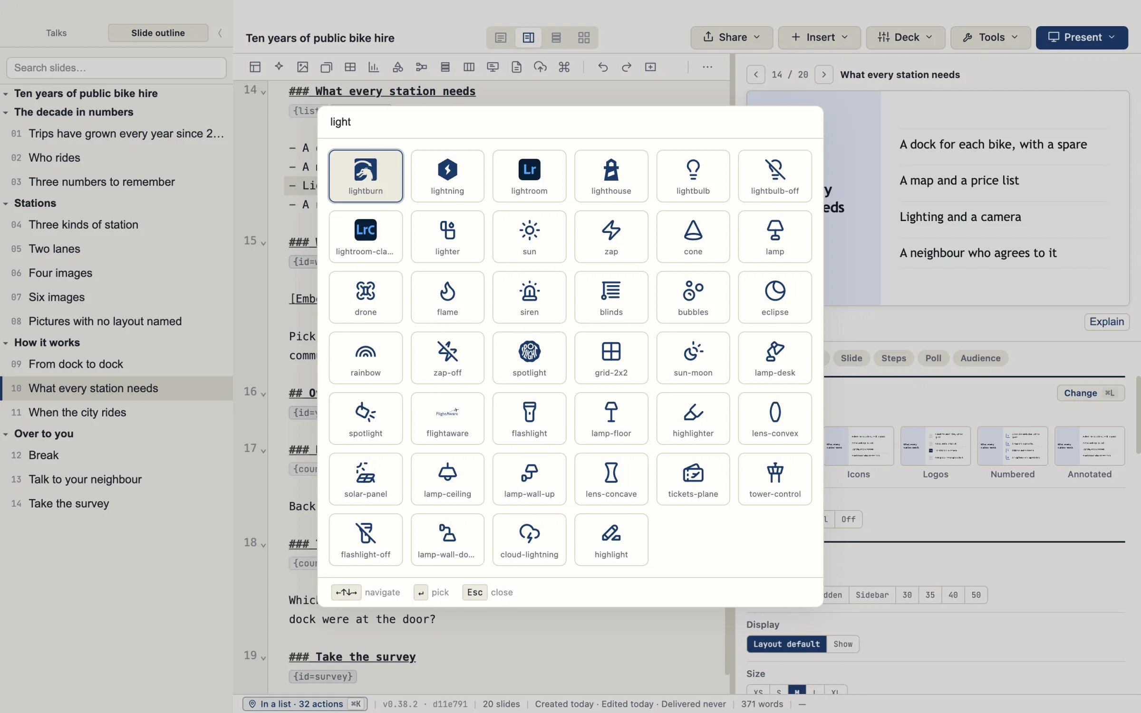1141x713 pixels.
Task: Collapse the How it works section
Action: tap(6, 343)
